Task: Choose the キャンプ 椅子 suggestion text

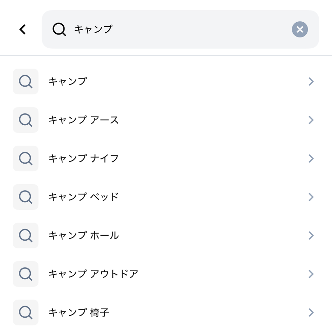Action: click(x=79, y=312)
